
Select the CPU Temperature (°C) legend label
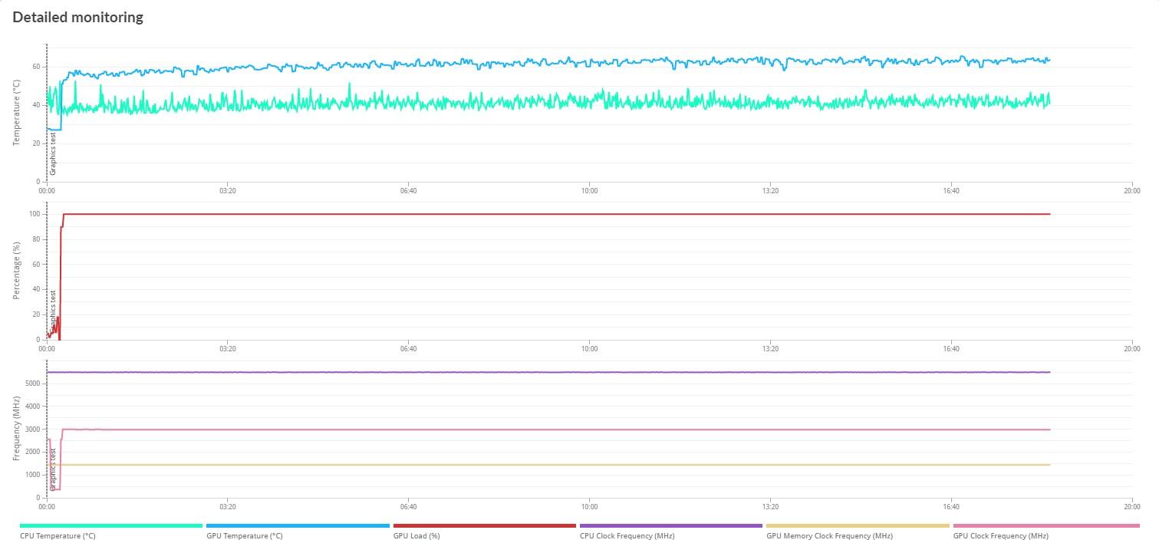pos(58,536)
